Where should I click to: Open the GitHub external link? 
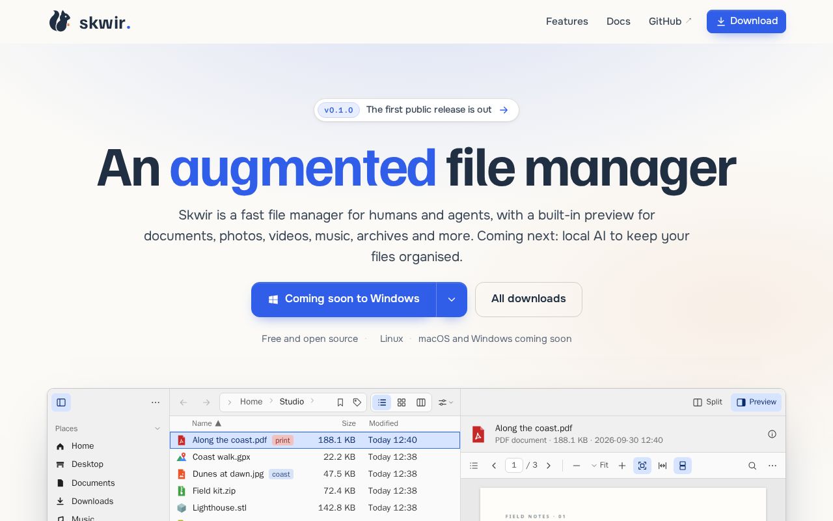670,21
